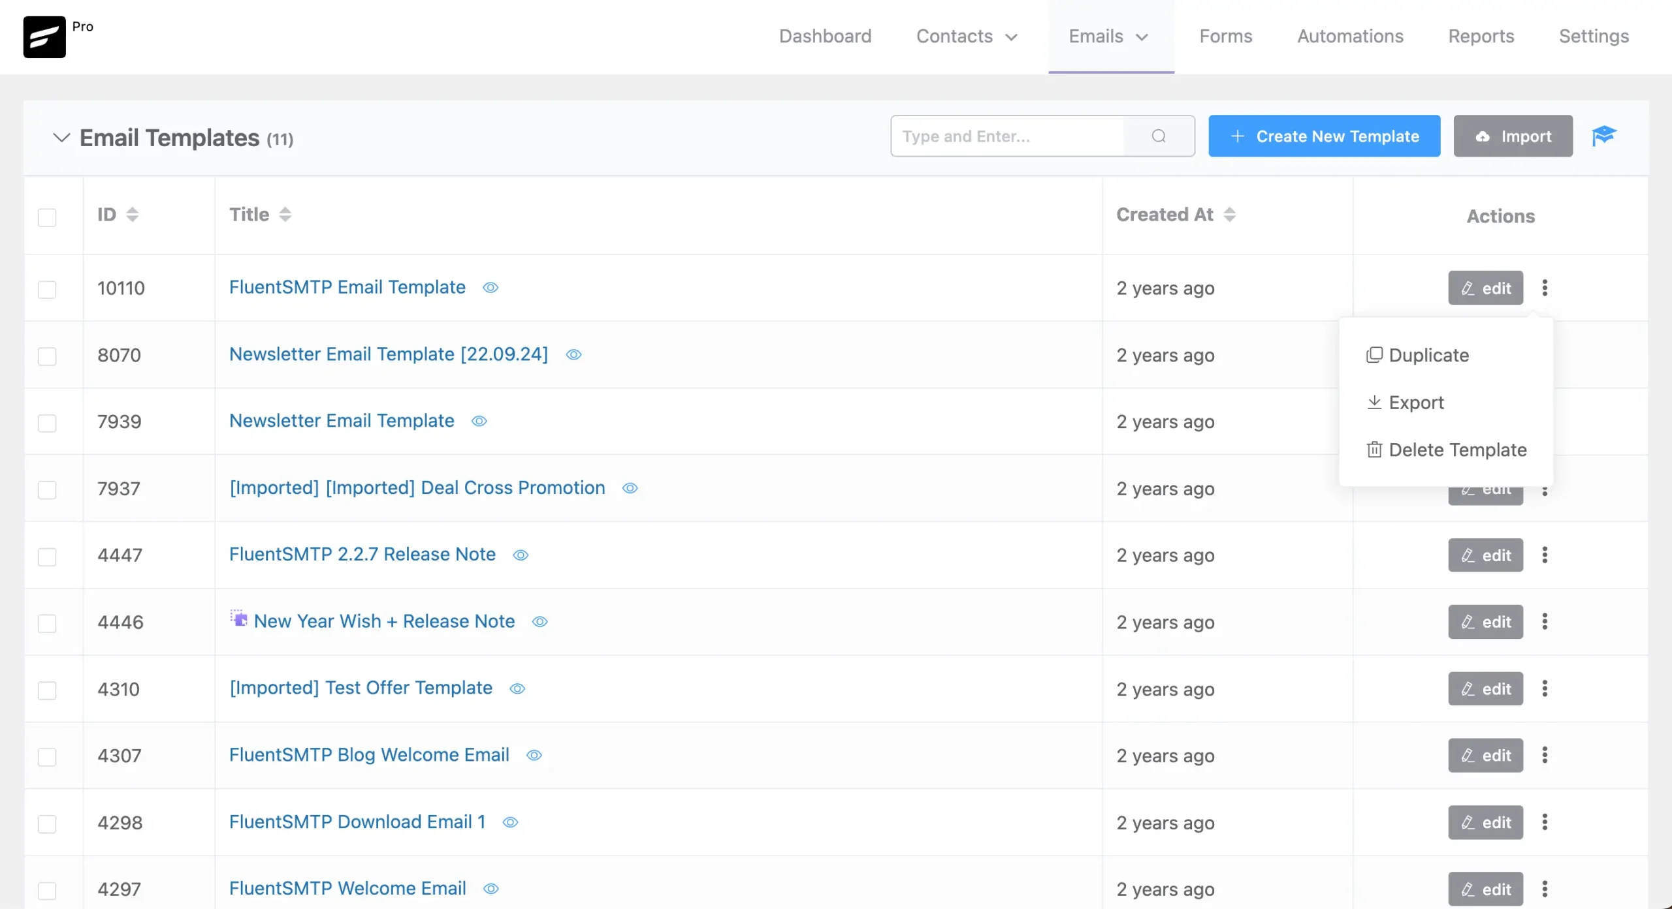
Task: Edit the New Year Wish + Release Note row
Action: 1485,622
